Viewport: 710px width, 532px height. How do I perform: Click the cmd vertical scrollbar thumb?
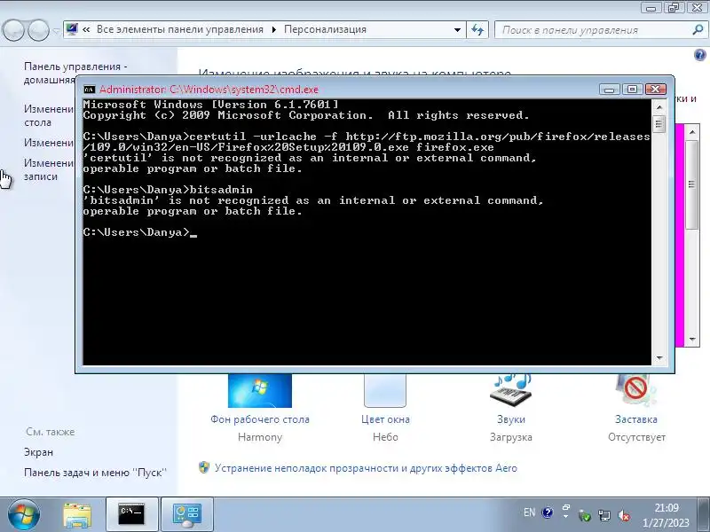point(659,124)
